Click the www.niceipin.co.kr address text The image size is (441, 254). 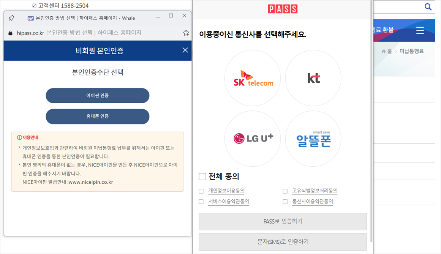click(x=91, y=182)
